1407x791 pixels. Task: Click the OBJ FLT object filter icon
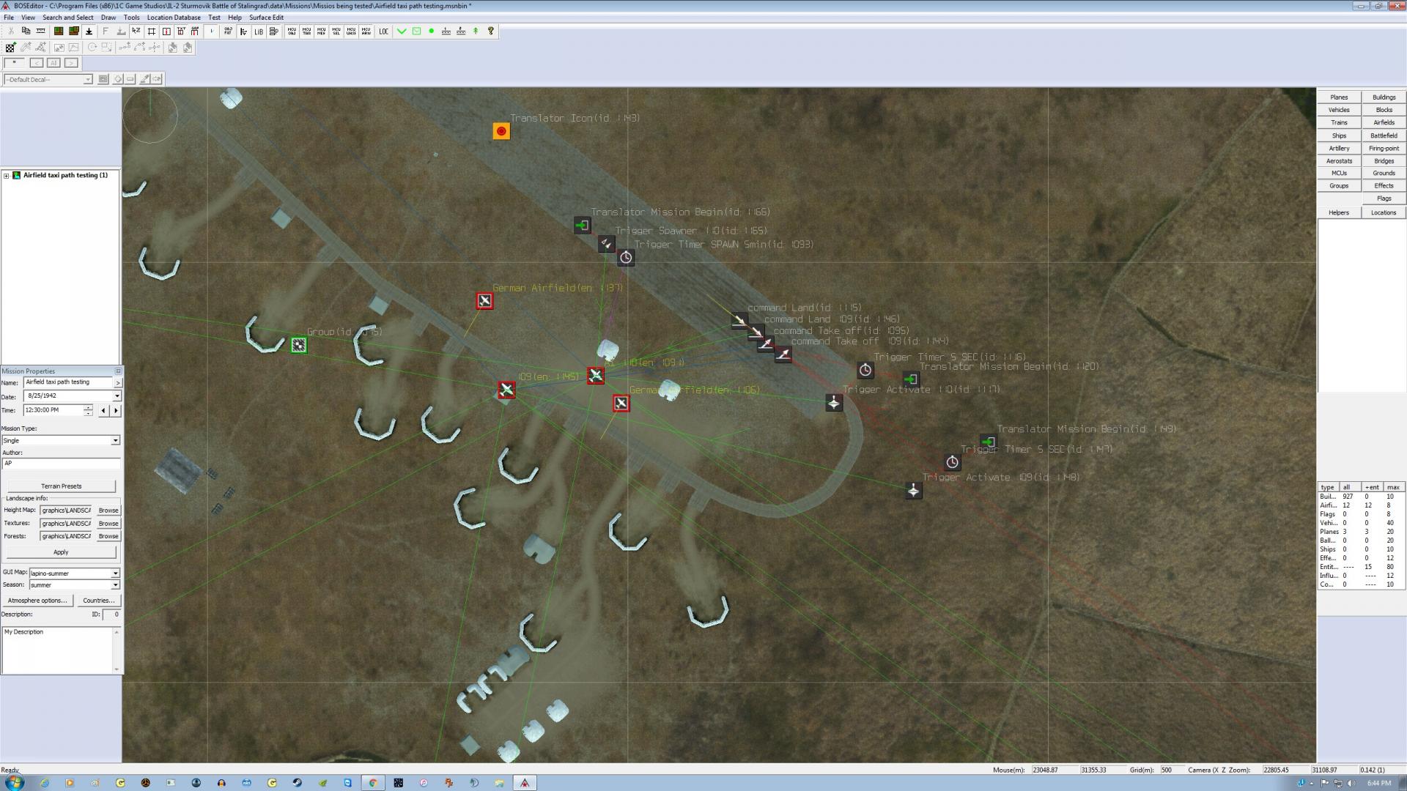point(228,31)
